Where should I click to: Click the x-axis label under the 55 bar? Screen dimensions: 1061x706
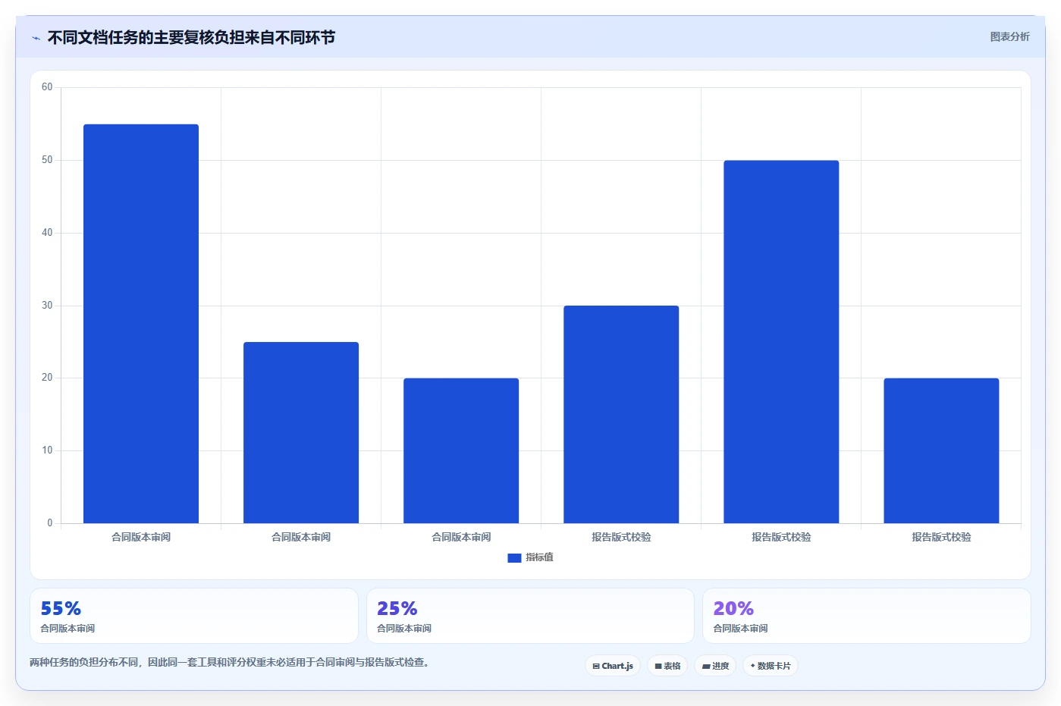(x=141, y=537)
